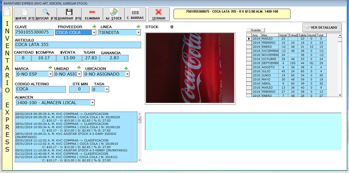
Task: Click the CLAVE field 7501055300075
Action: pos(34,32)
